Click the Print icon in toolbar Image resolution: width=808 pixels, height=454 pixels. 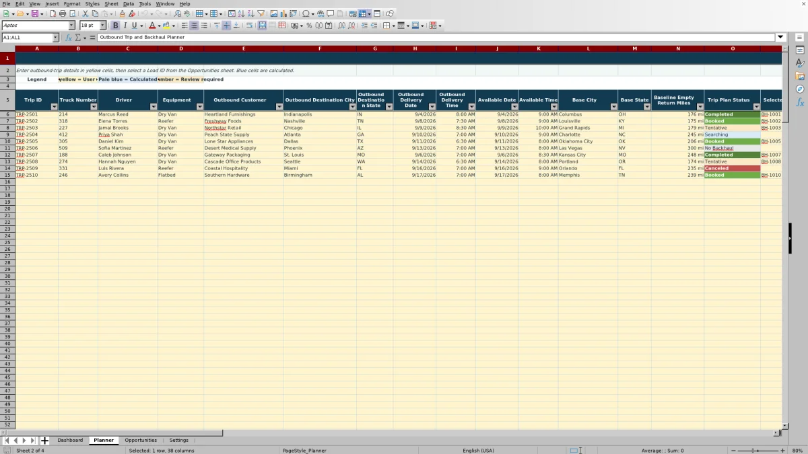point(63,13)
